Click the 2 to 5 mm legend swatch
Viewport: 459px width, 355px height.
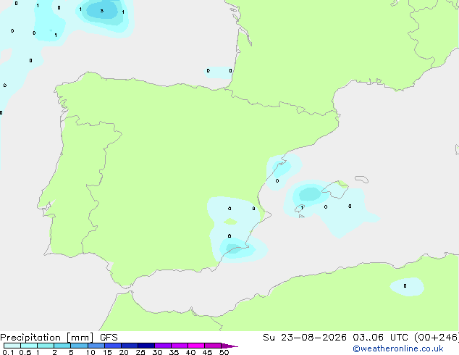(62, 346)
